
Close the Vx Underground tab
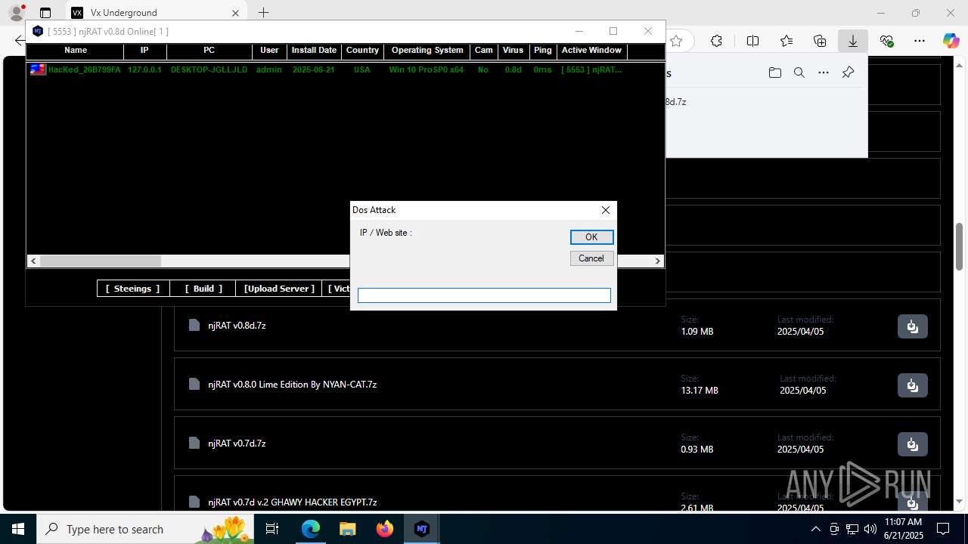tap(235, 13)
